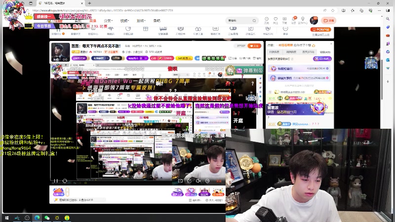The height and width of the screenshot is (222, 395).
Task: Click the video camera record icon in player
Action: [x=180, y=181]
